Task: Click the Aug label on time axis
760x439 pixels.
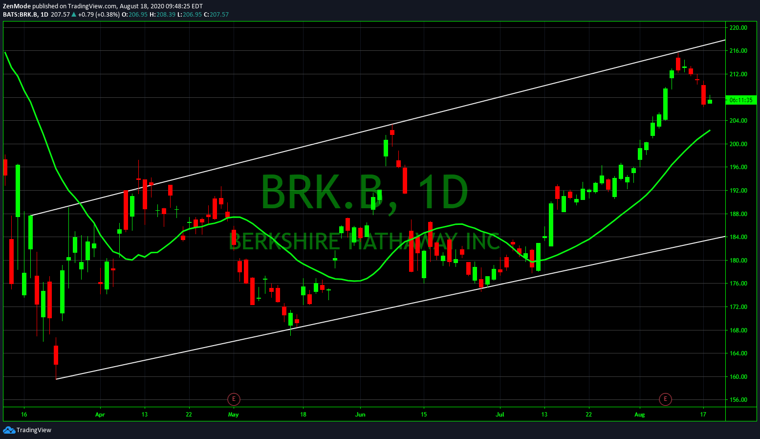Action: (x=640, y=415)
